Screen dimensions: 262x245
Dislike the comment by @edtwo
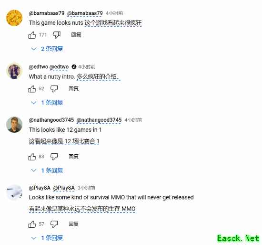(x=54, y=89)
